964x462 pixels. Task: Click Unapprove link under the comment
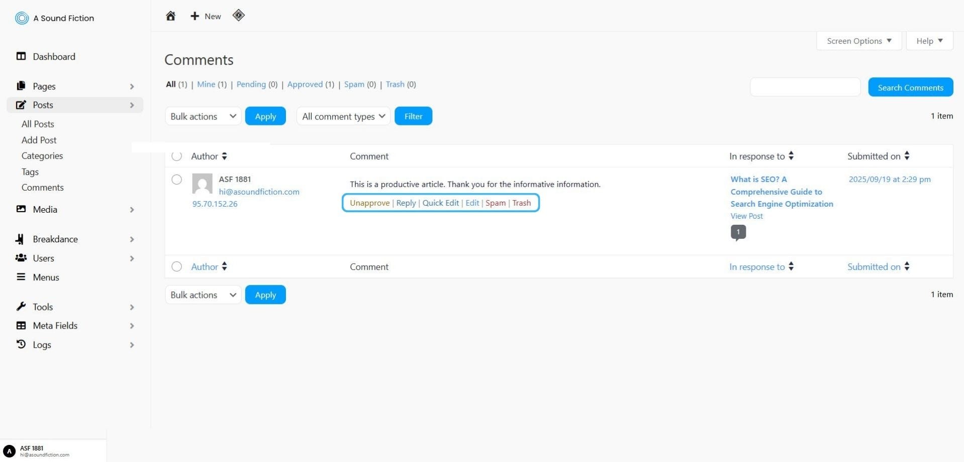369,203
